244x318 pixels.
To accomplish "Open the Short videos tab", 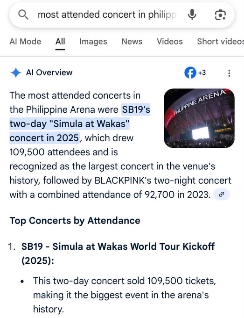I will pyautogui.click(x=221, y=42).
